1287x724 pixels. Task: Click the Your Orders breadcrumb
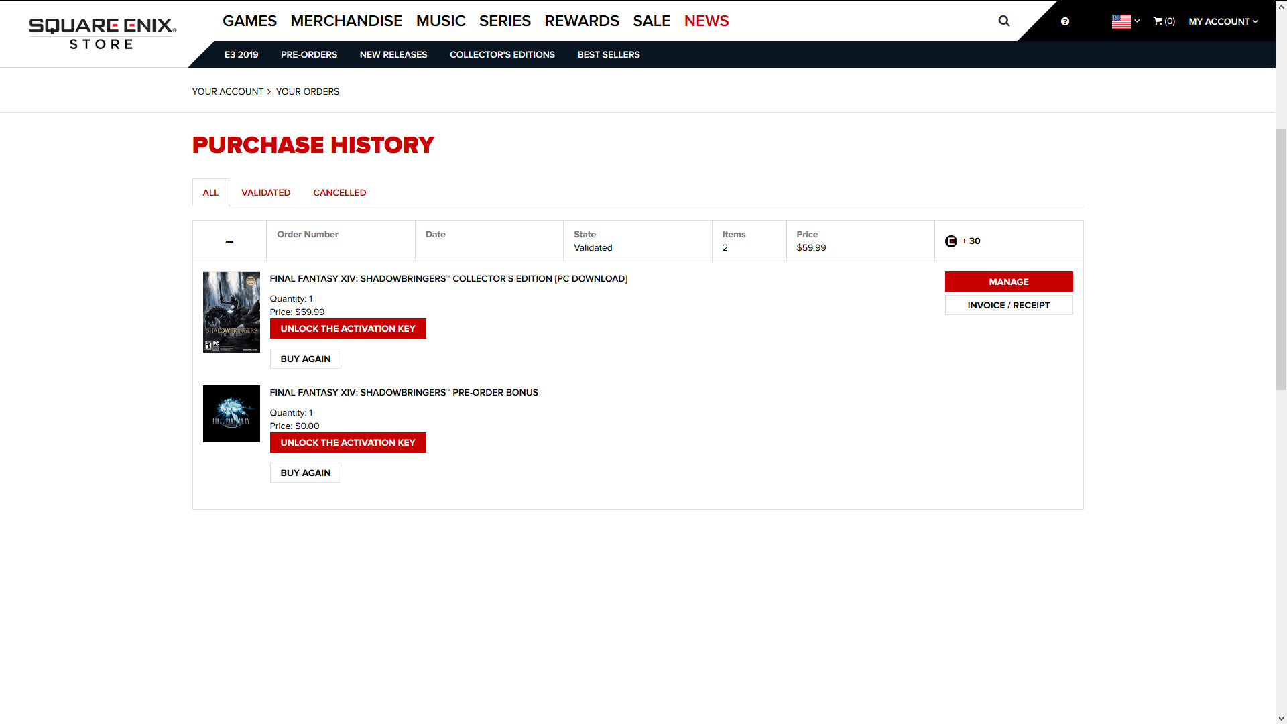[308, 91]
